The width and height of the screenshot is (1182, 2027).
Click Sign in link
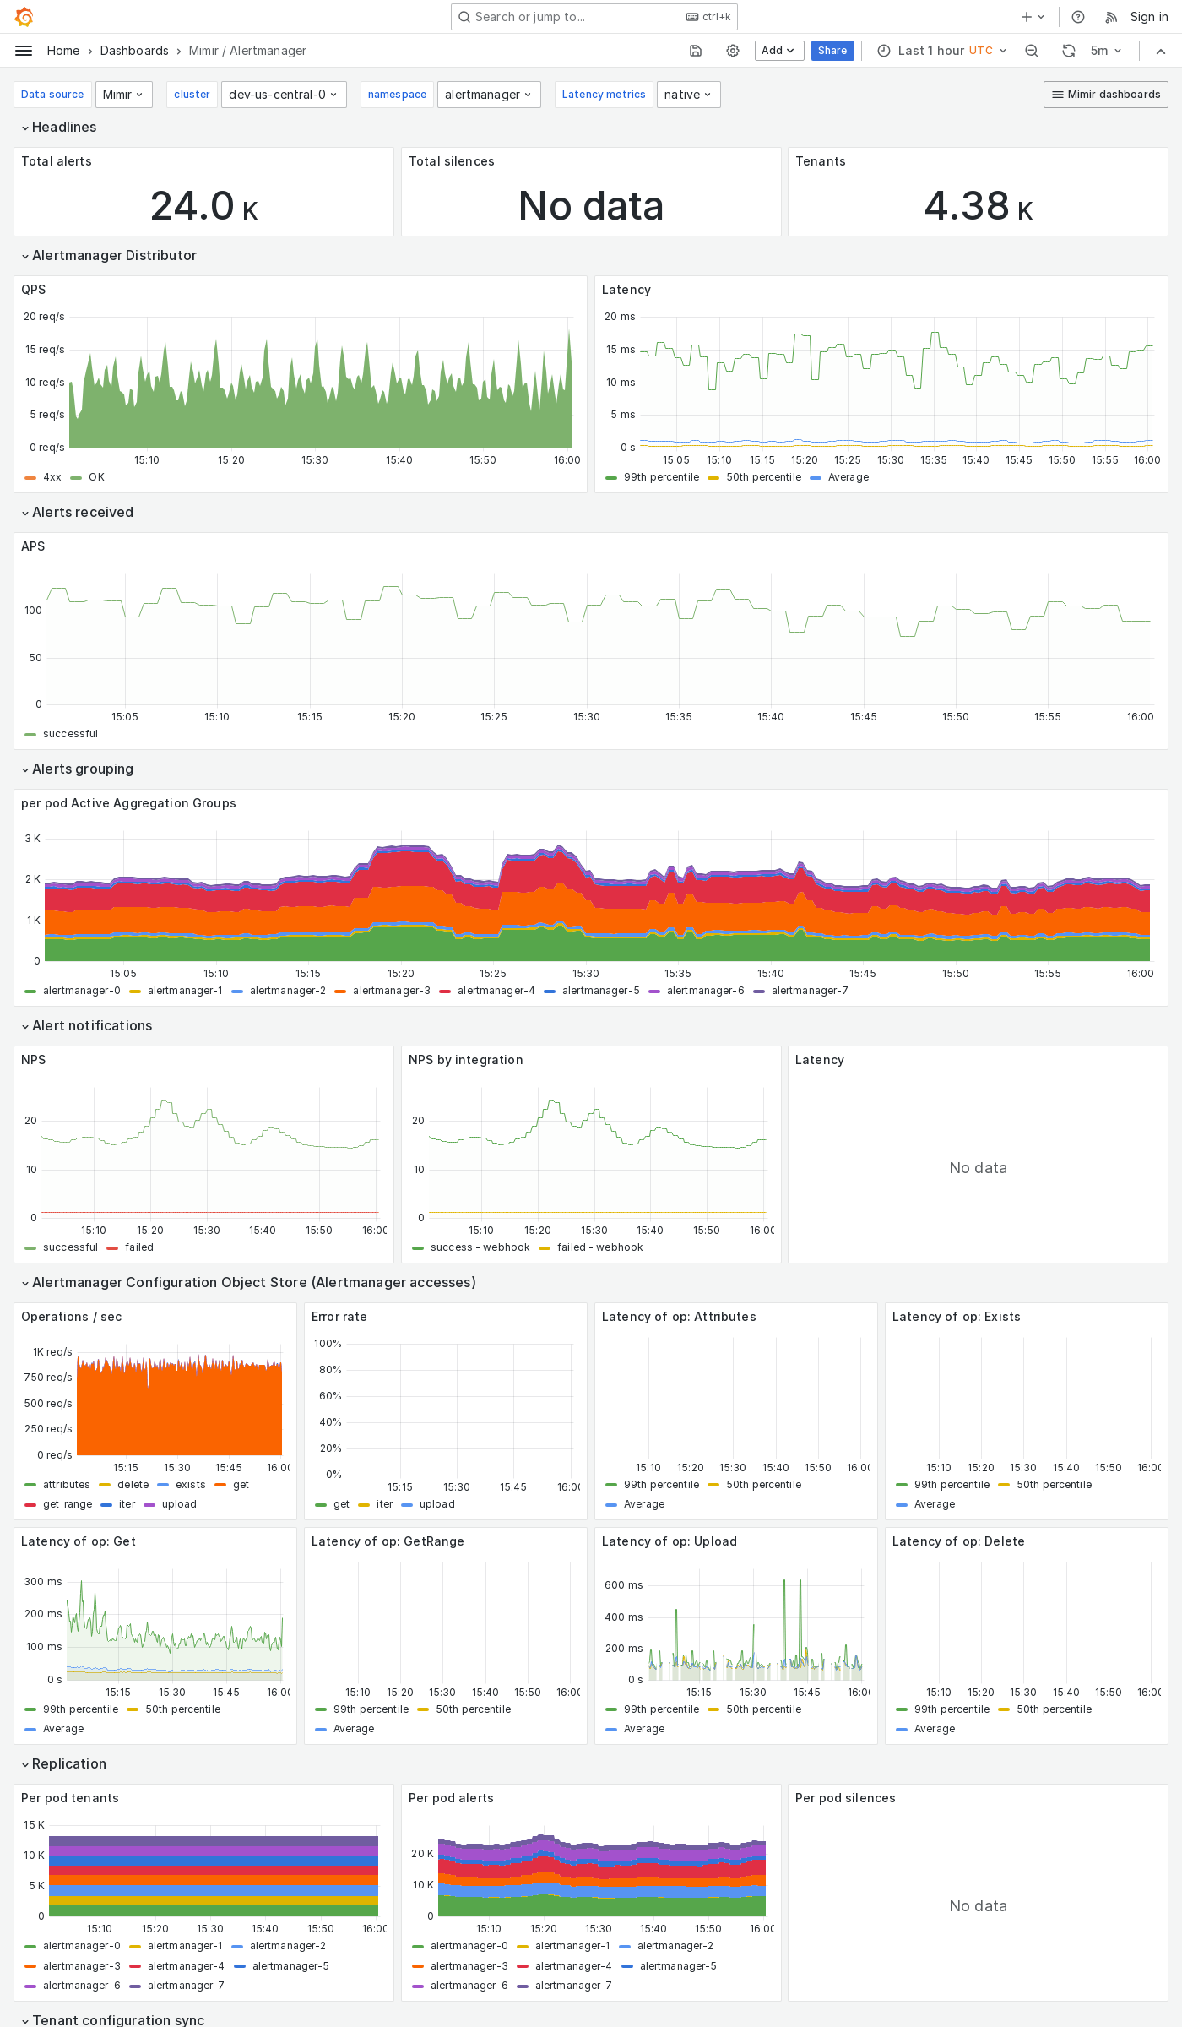(x=1149, y=17)
